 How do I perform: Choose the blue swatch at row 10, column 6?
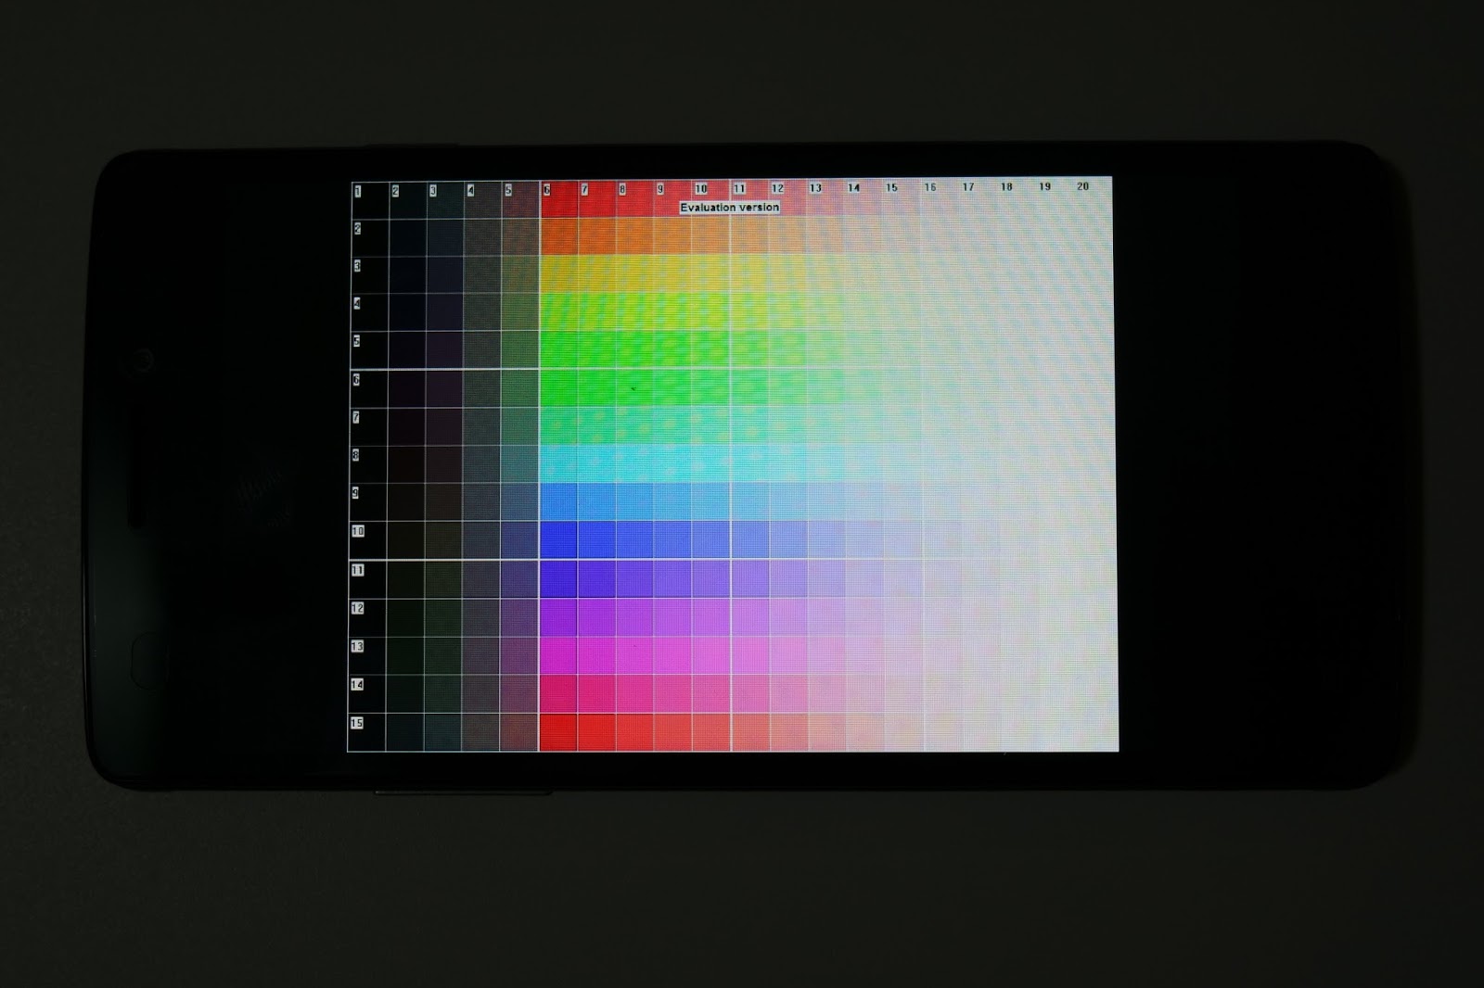pos(558,541)
